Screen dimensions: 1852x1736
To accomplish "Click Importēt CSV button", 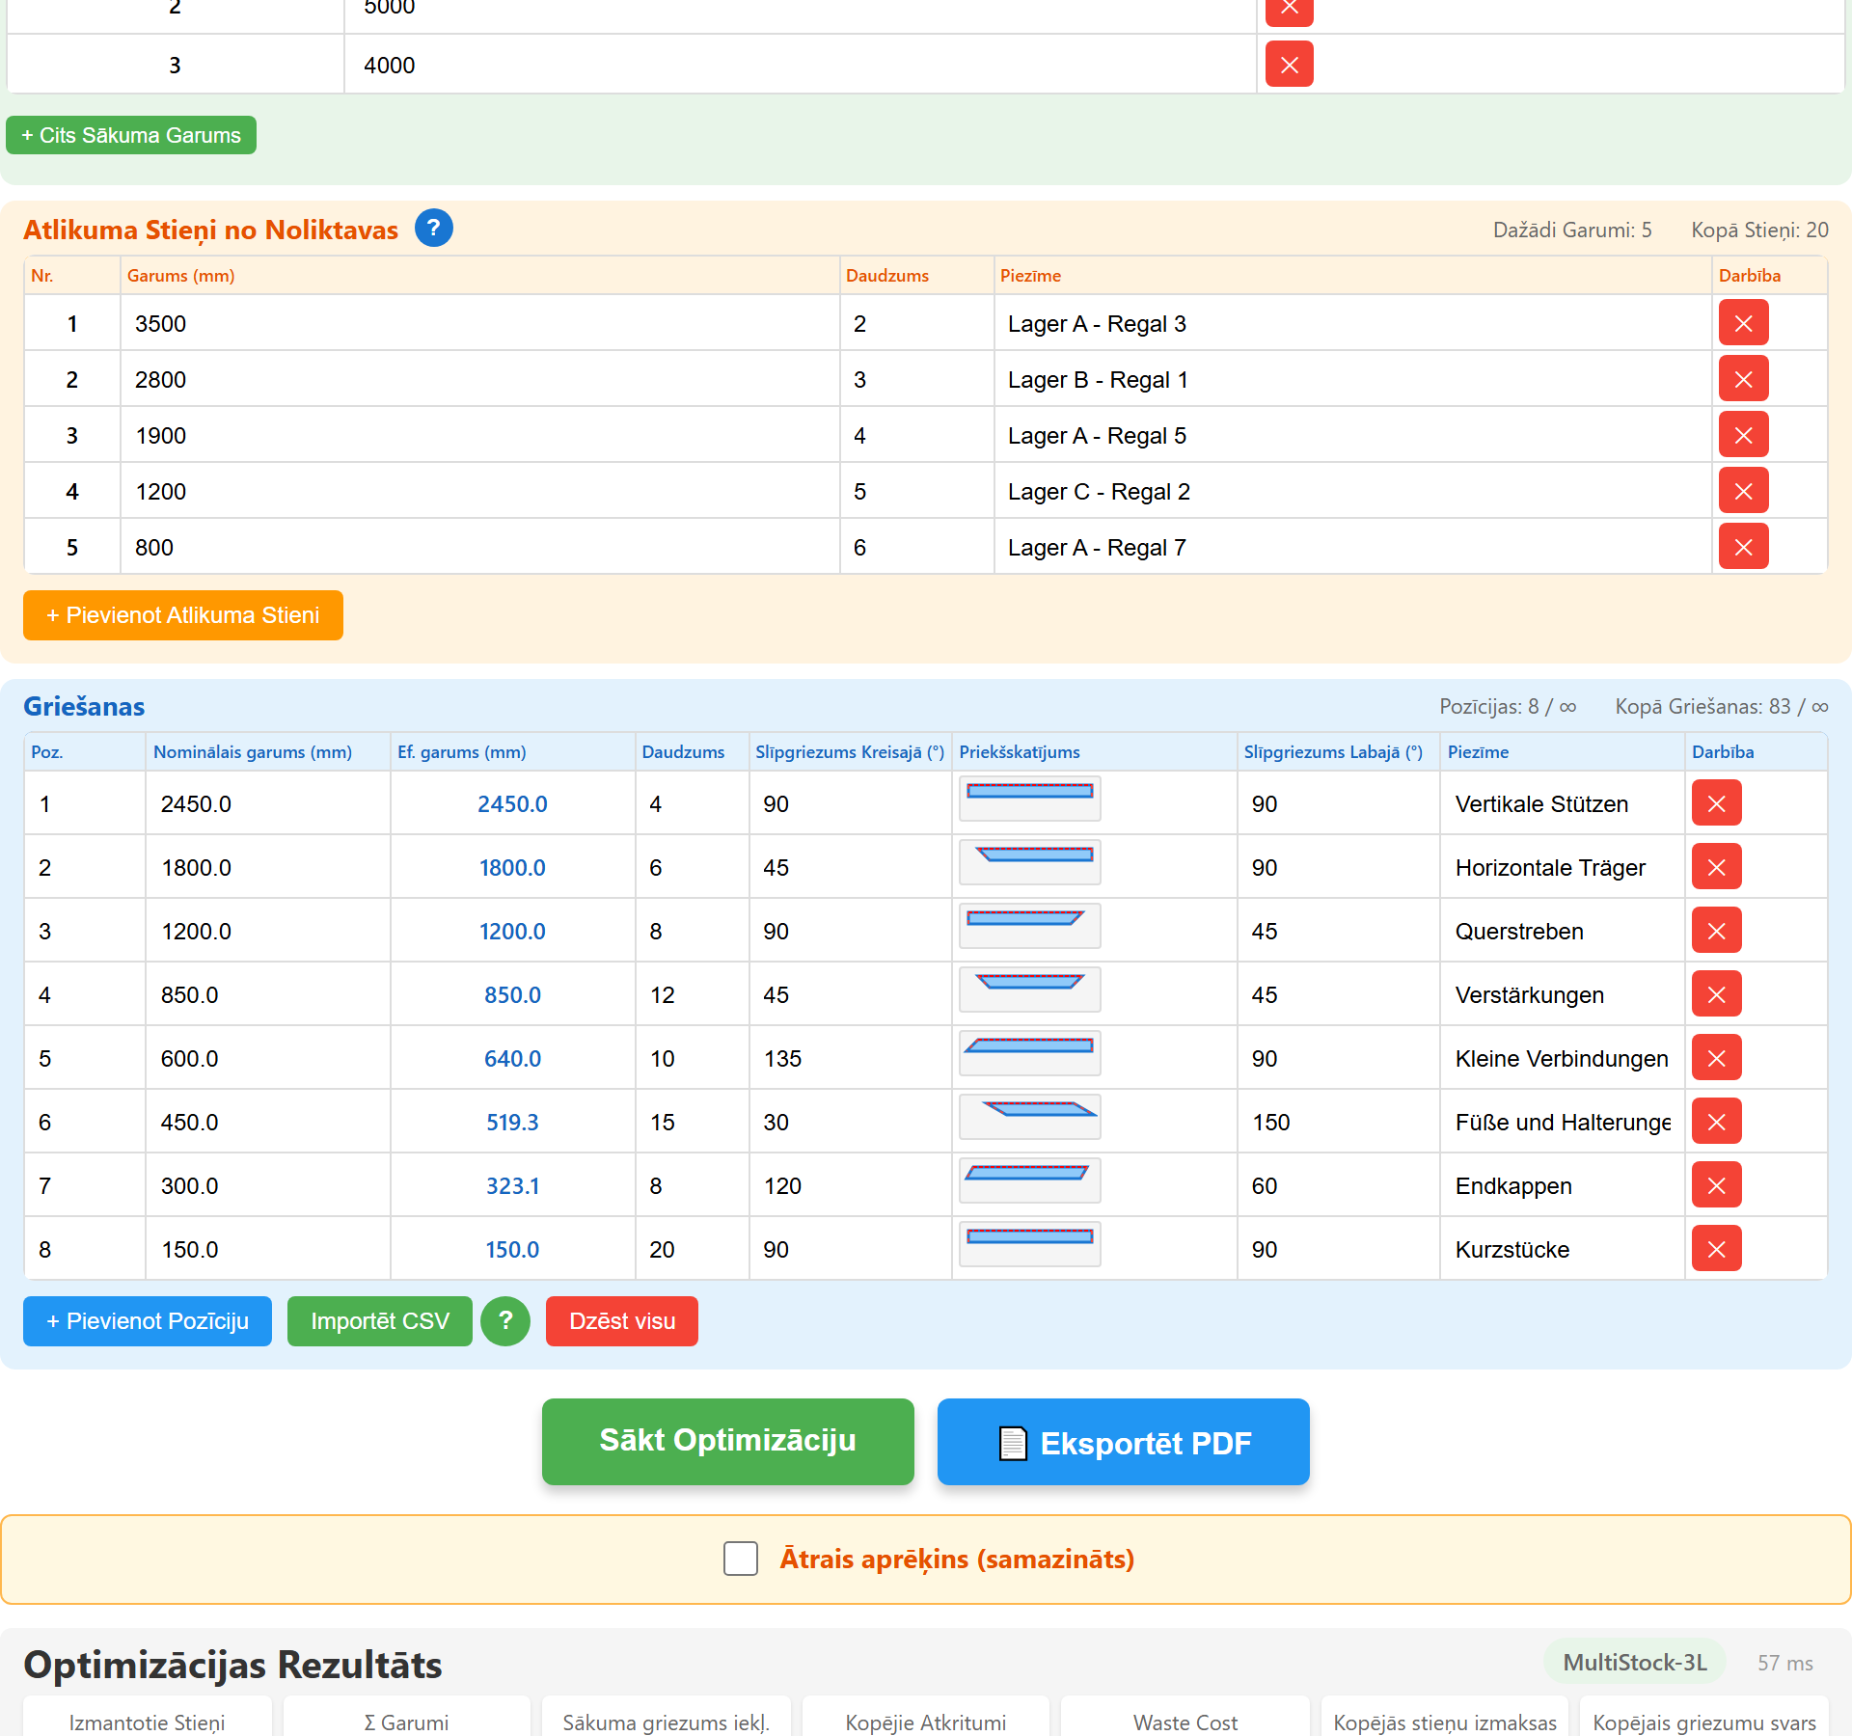I will 380,1321.
